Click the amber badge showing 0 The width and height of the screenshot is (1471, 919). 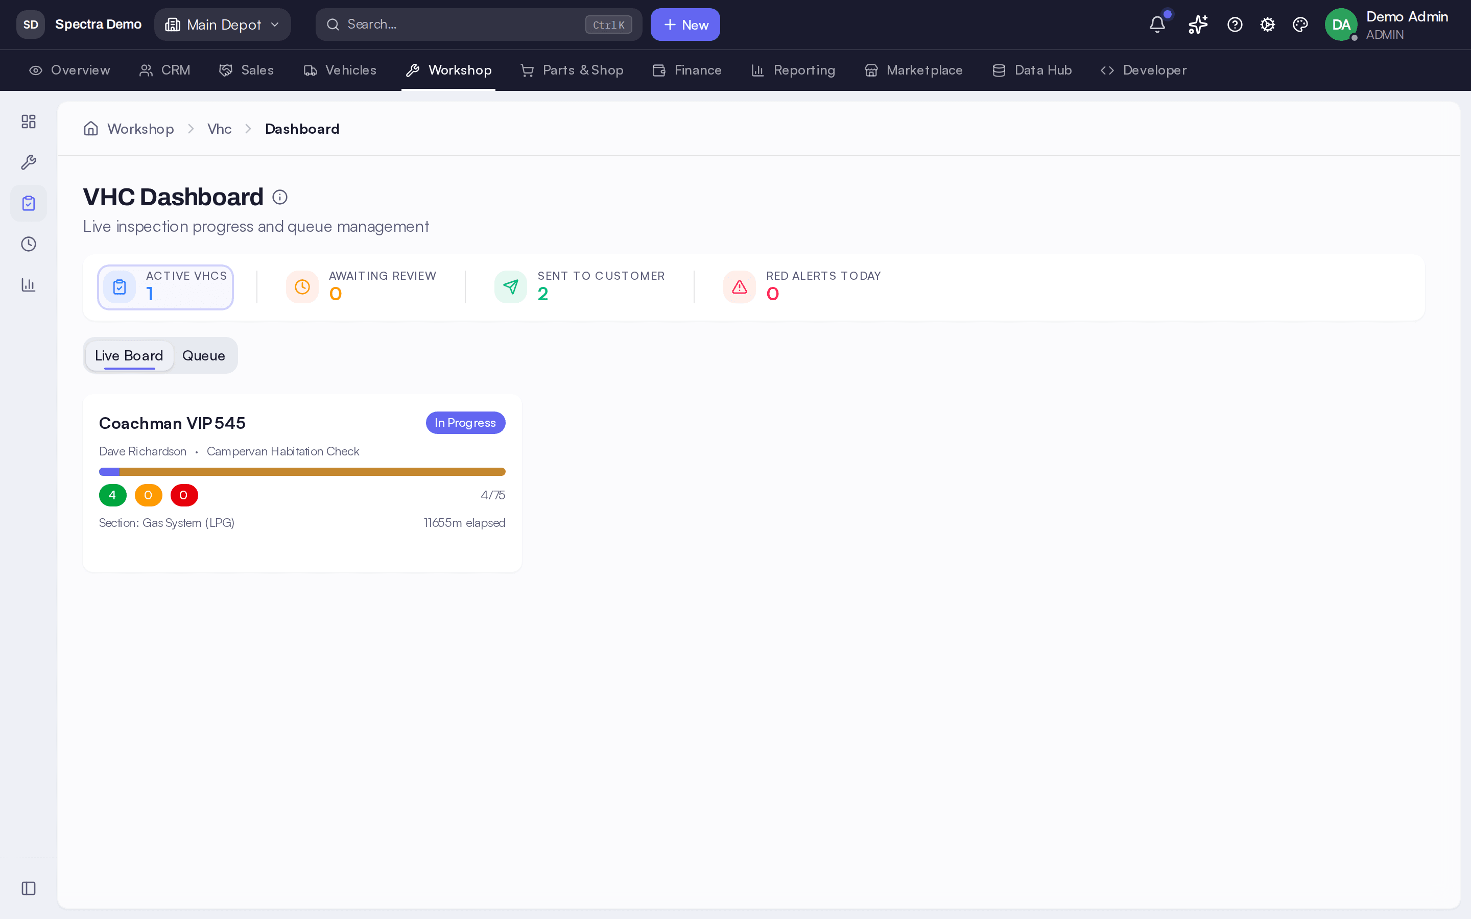(148, 495)
